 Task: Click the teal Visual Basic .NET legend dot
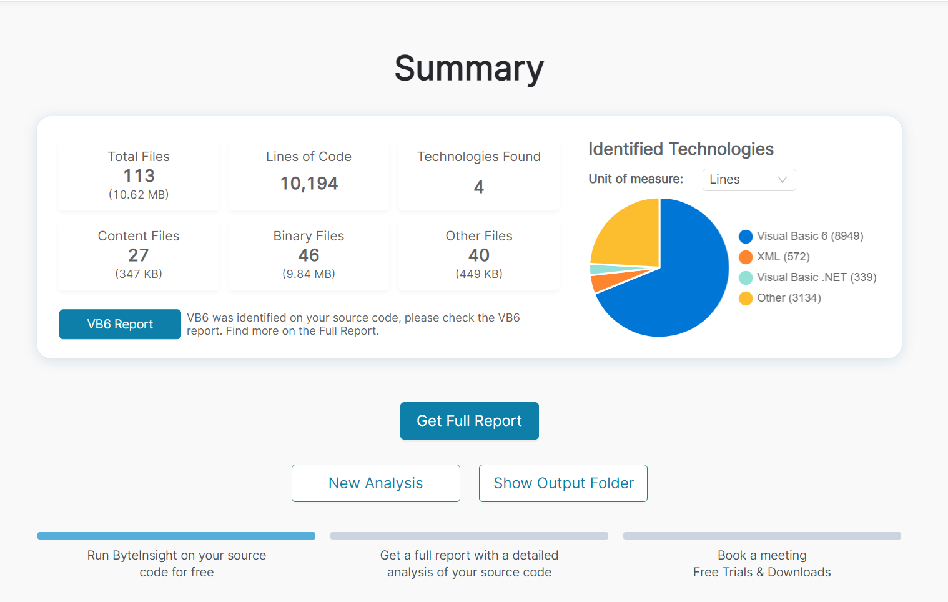pyautogui.click(x=746, y=277)
